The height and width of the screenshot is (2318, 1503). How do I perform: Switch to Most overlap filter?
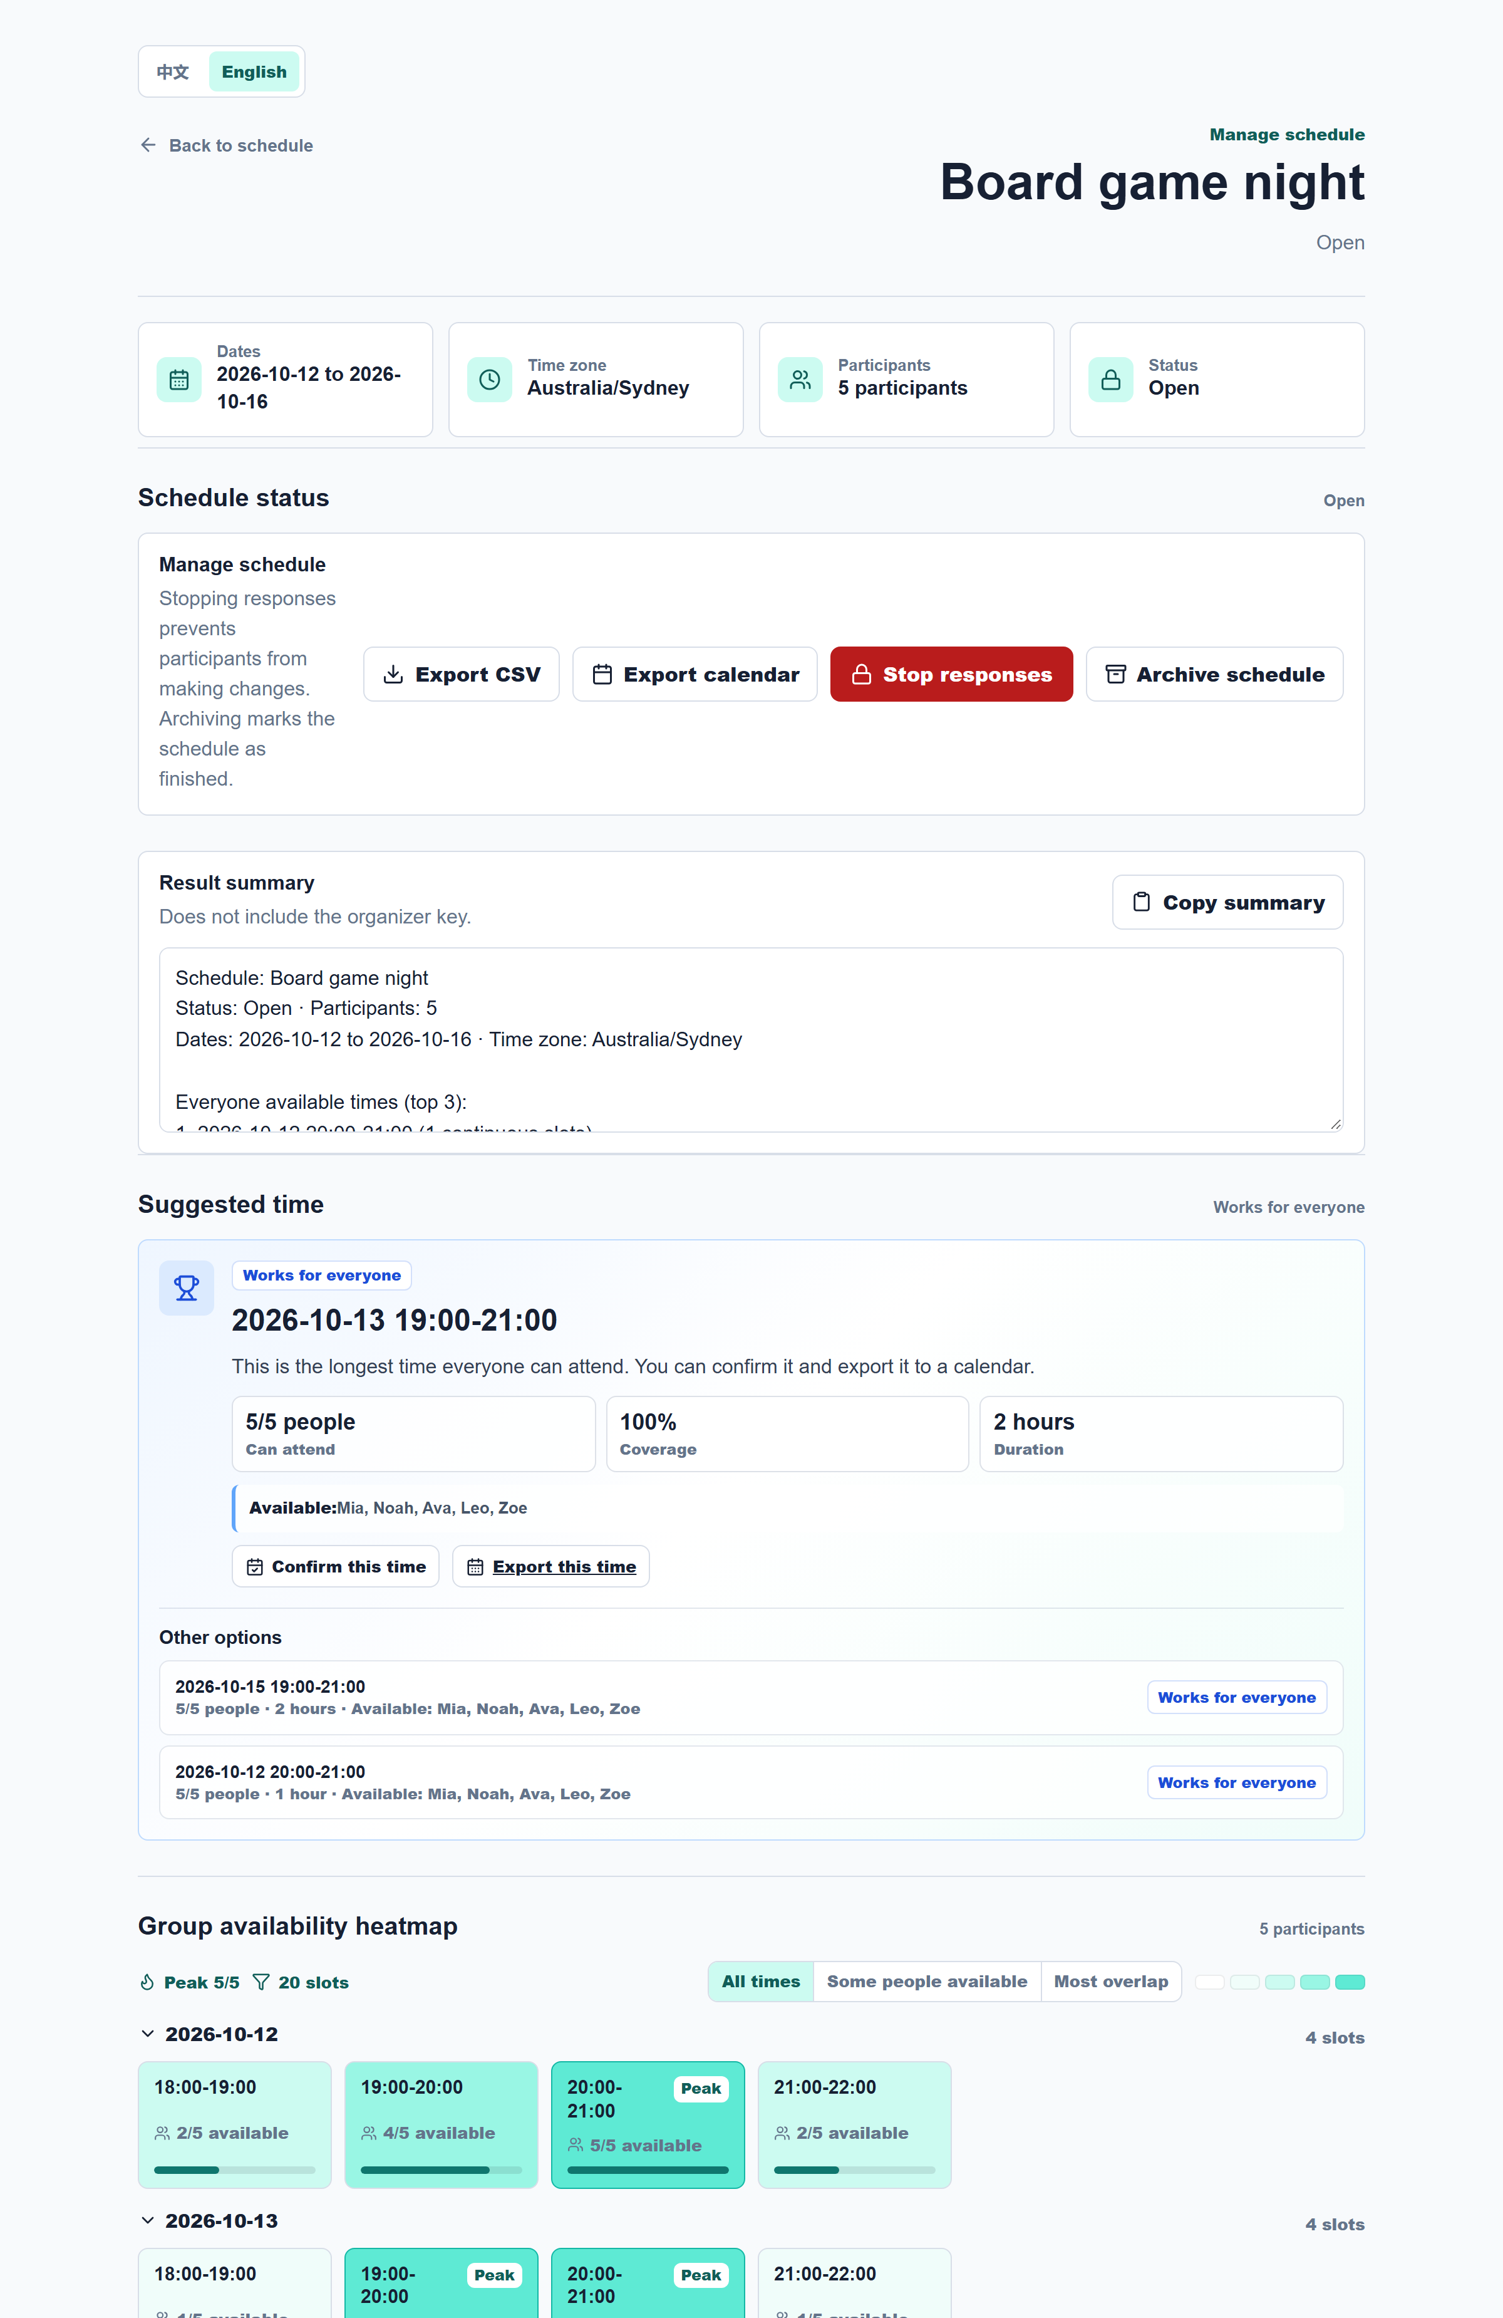pos(1111,1981)
